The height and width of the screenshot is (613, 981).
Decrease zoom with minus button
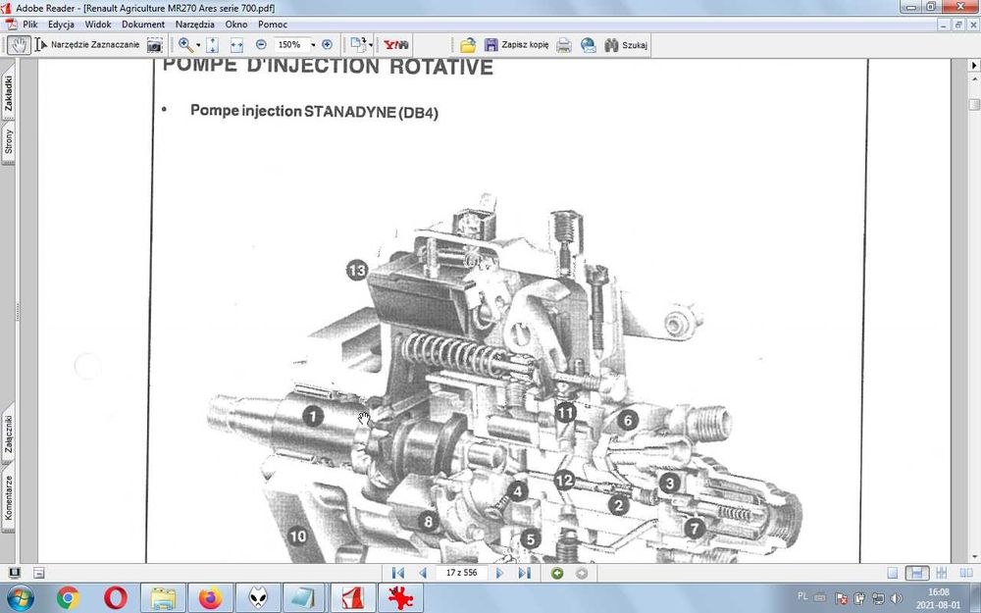(261, 45)
